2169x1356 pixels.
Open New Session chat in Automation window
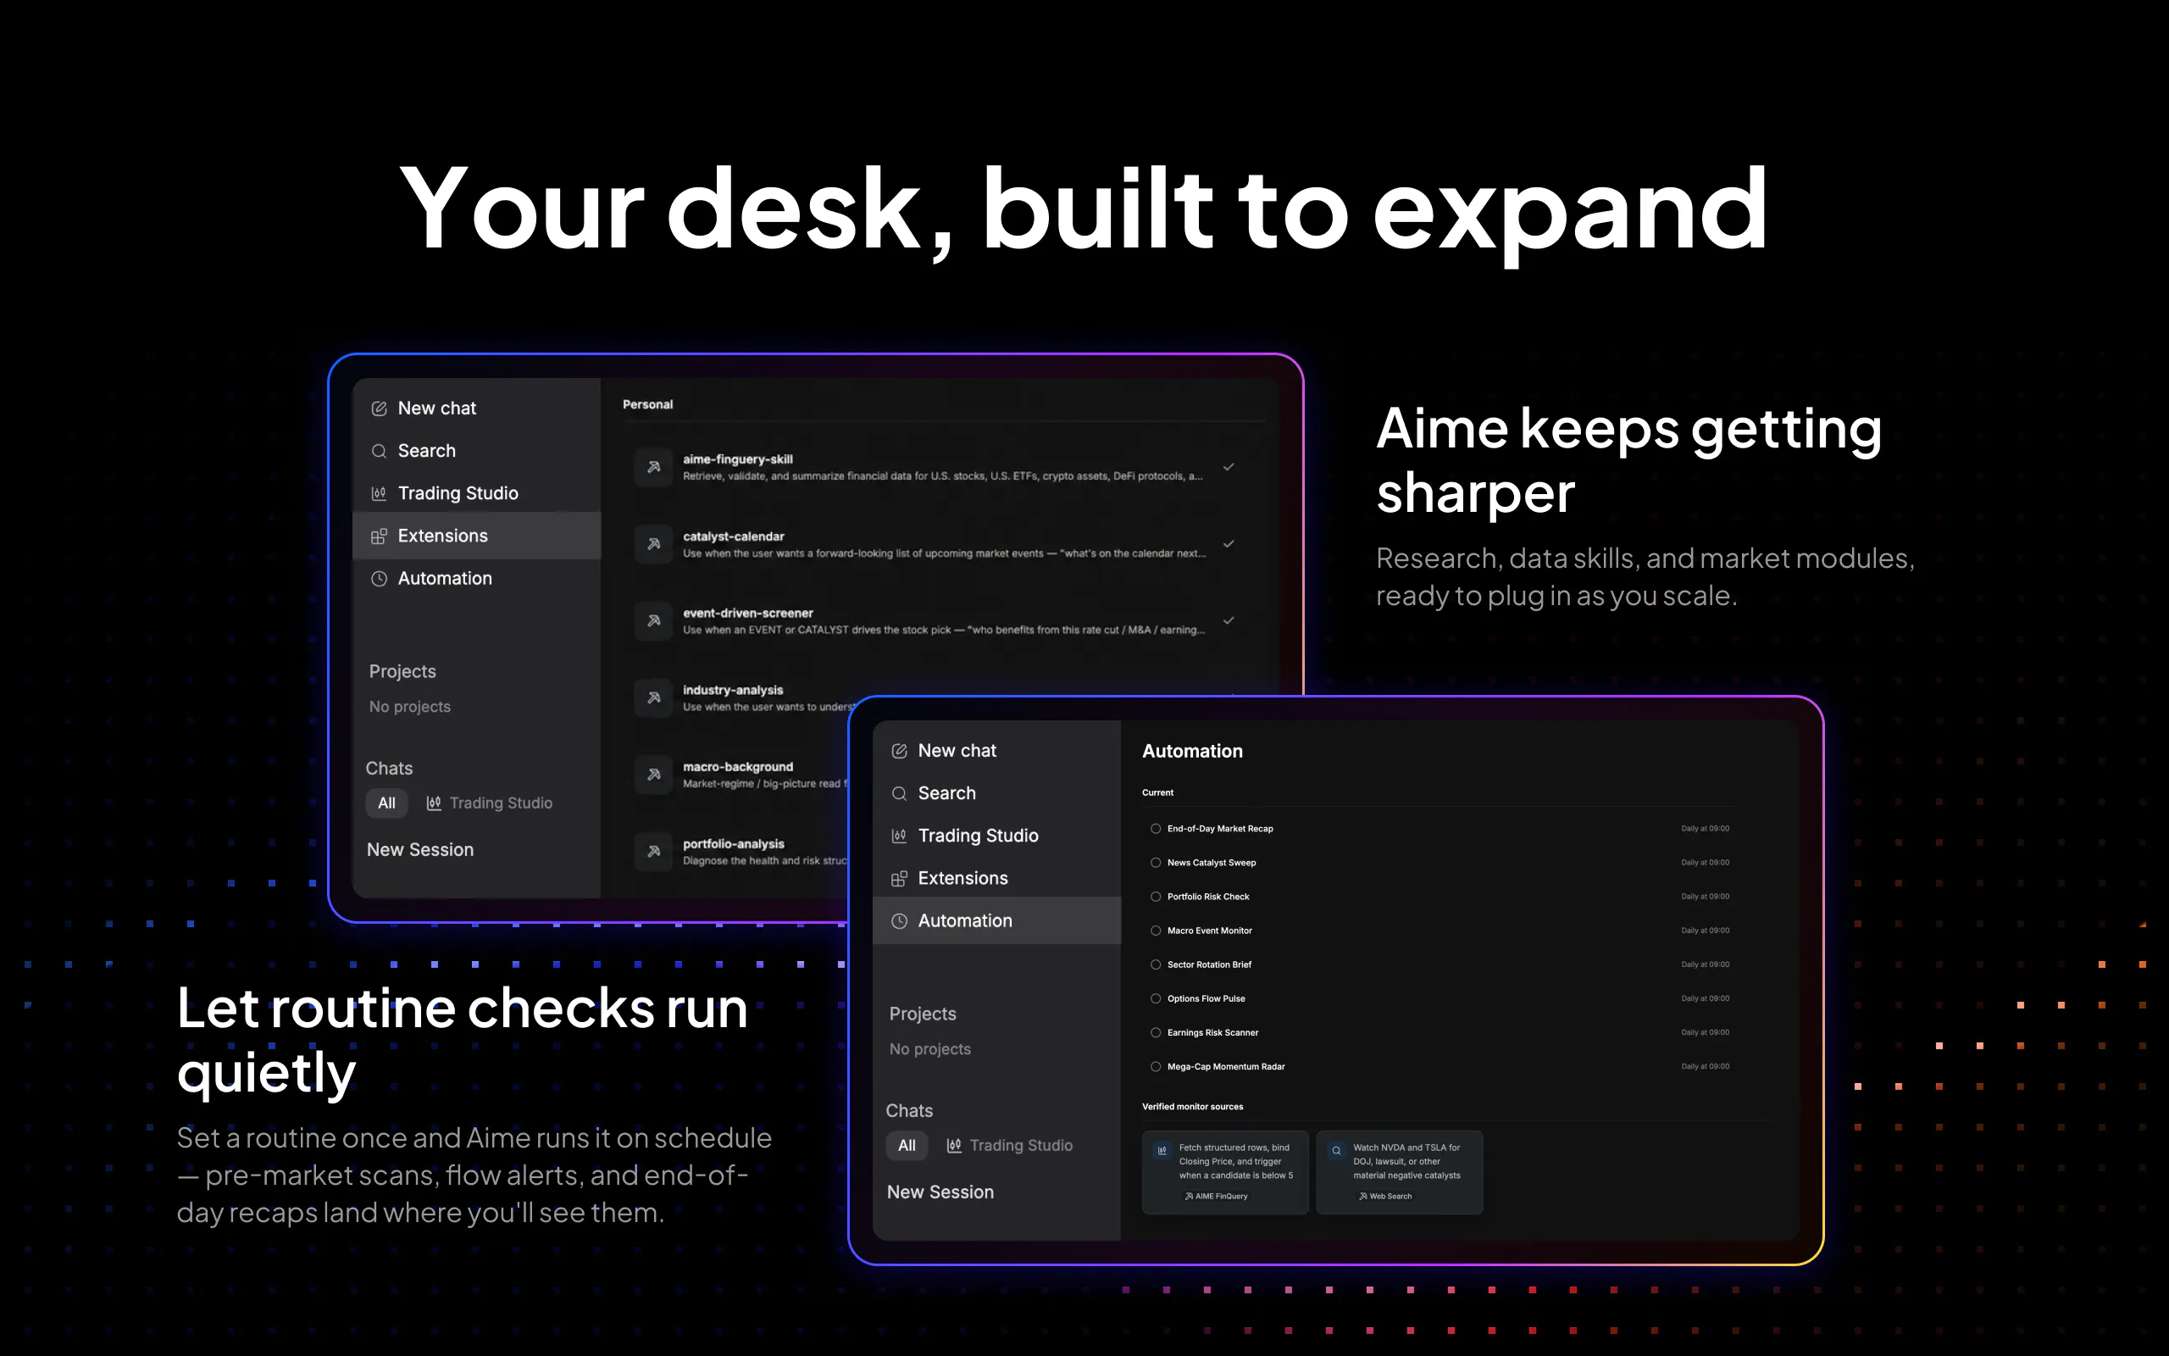click(940, 1192)
